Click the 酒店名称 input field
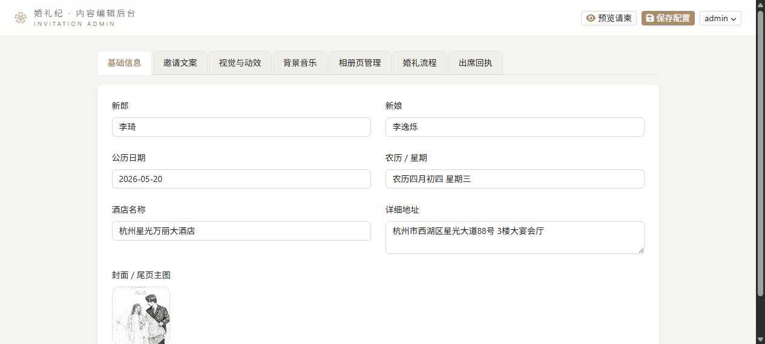This screenshot has width=765, height=344. click(x=241, y=231)
